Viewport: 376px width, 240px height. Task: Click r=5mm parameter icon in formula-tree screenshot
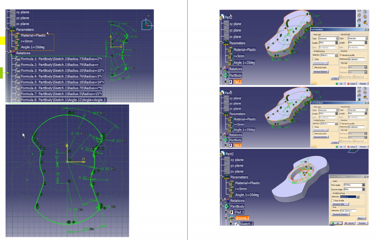17,41
